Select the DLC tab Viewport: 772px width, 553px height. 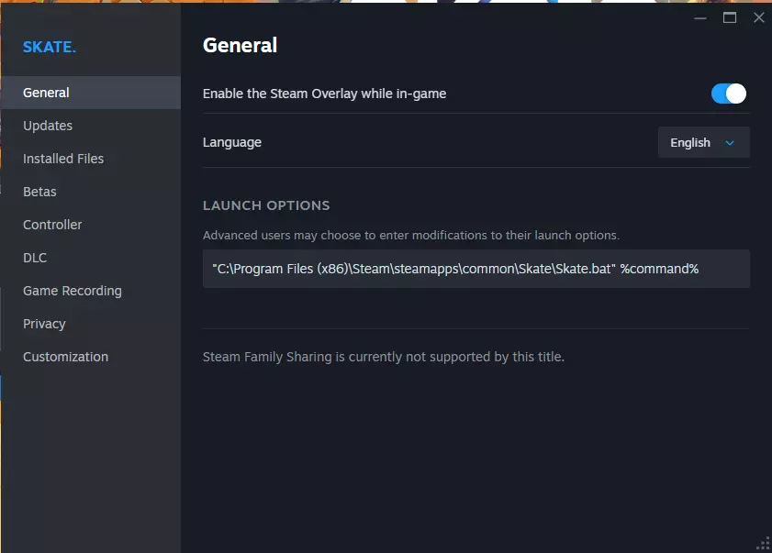coord(35,258)
